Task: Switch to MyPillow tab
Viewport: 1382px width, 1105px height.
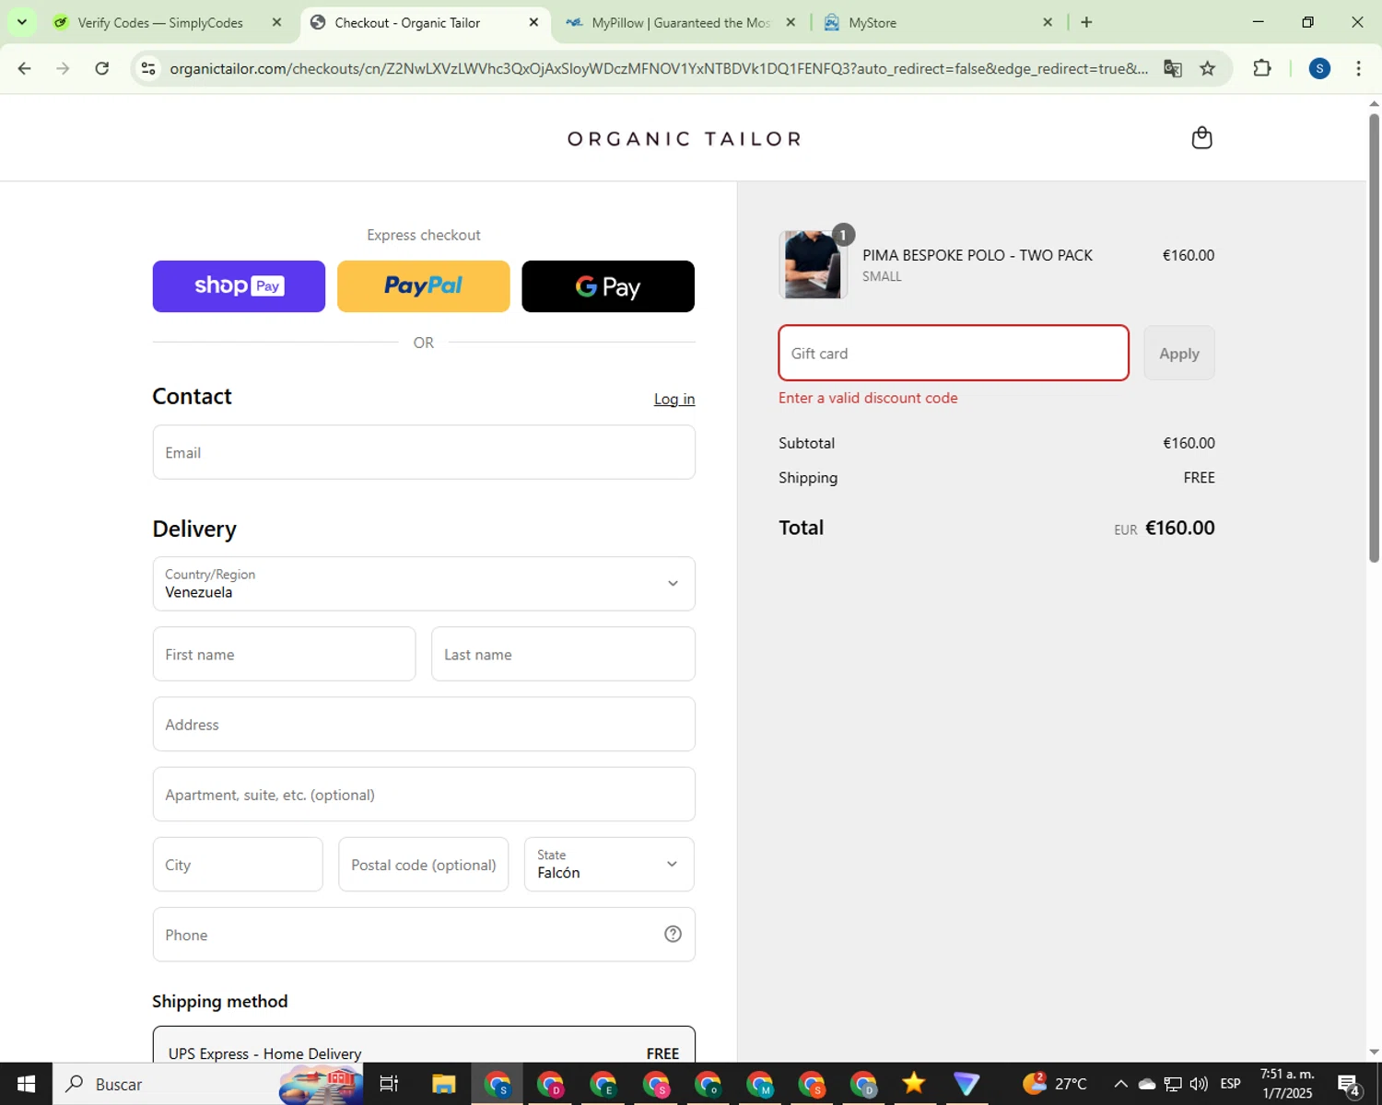Action: (680, 22)
